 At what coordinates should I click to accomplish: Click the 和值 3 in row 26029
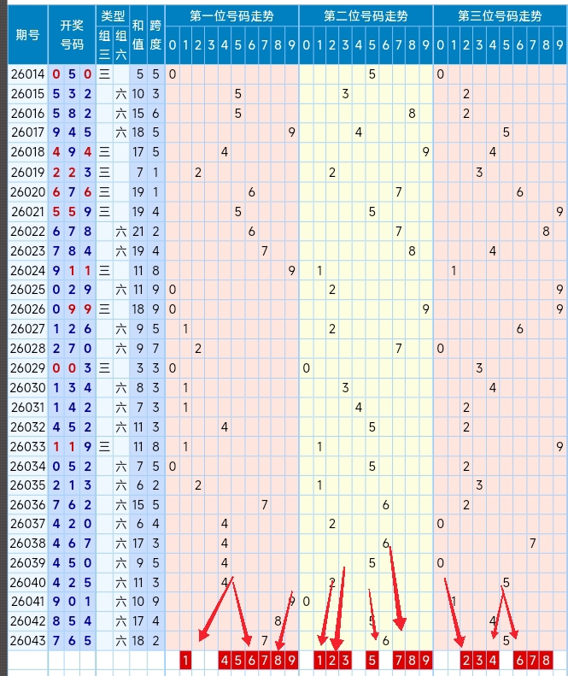(139, 367)
